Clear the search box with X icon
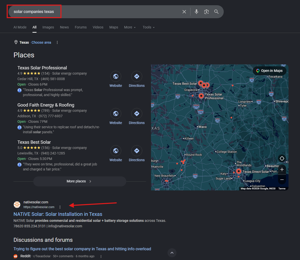 pyautogui.click(x=184, y=12)
